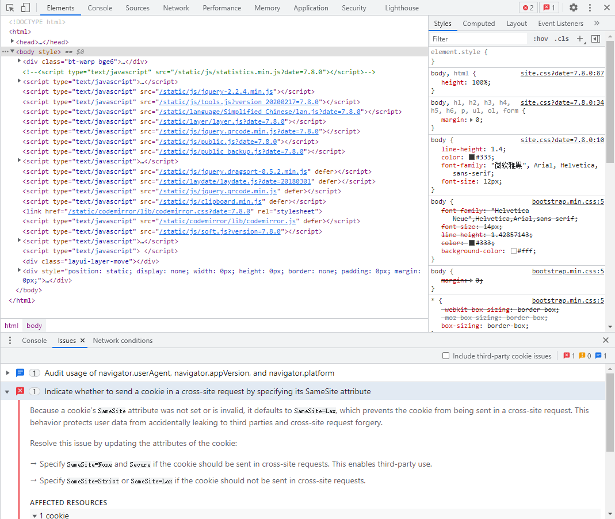
Task: Toggle the .cls element classes button
Action: [561, 39]
